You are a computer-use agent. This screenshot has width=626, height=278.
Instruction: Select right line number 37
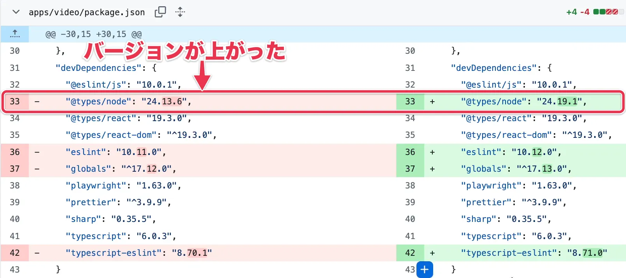coord(410,169)
